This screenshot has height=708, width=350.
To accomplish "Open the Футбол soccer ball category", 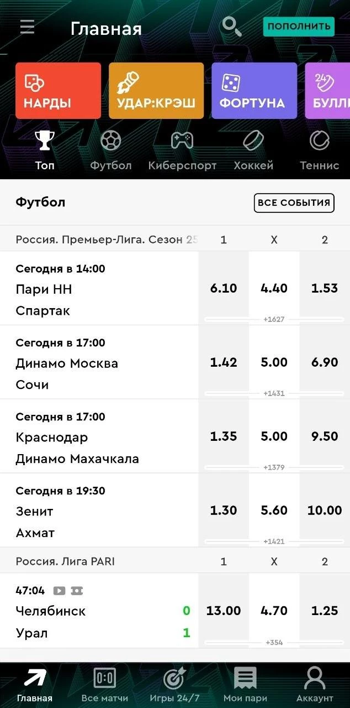I will click(111, 140).
